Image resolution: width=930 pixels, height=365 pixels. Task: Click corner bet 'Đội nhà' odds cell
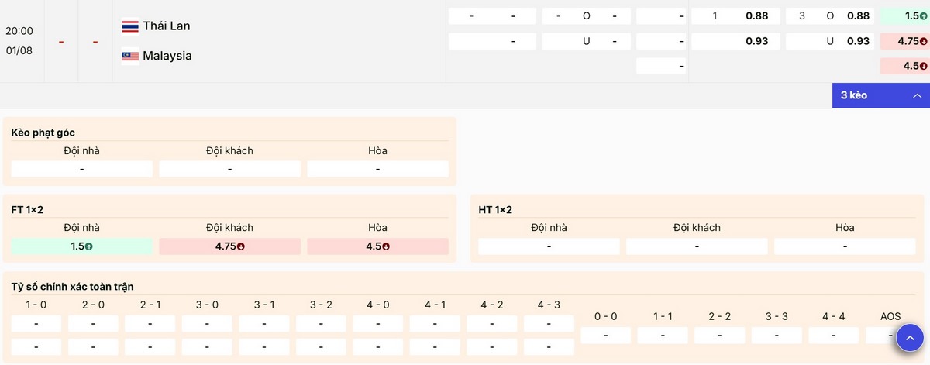click(x=82, y=169)
